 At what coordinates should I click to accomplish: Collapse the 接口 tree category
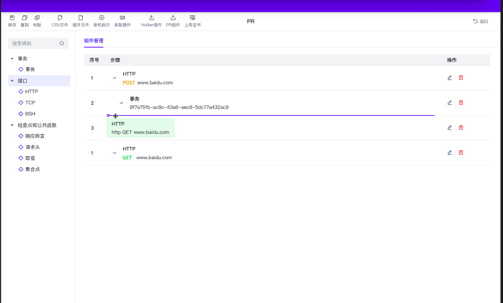pos(12,80)
